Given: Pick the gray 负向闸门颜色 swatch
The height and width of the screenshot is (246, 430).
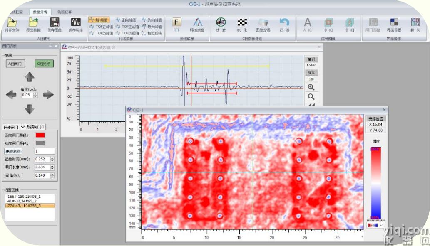Looking at the screenshot, I should pyautogui.click(x=40, y=143).
